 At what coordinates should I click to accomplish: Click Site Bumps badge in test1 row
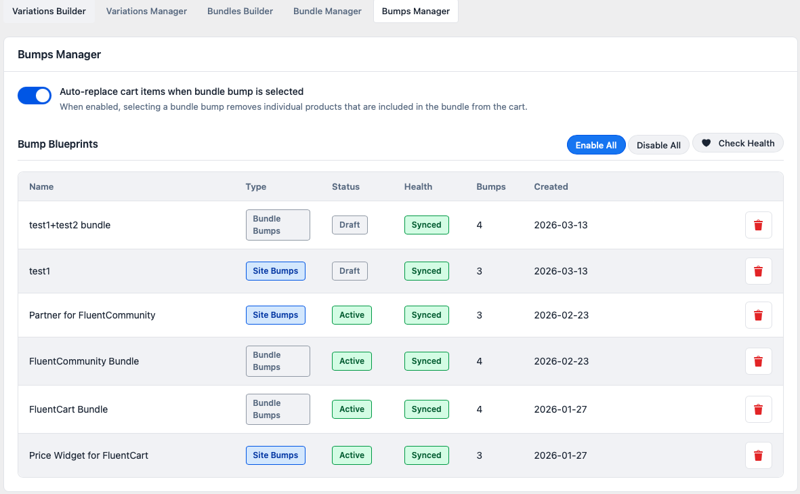[x=276, y=271]
